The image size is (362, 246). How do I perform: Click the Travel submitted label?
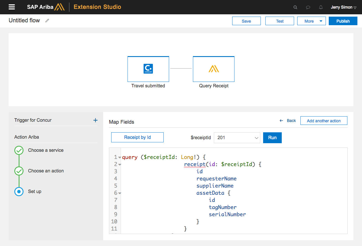[x=148, y=86]
